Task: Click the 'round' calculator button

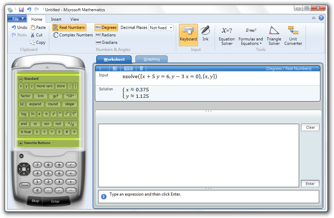Action: pyautogui.click(x=53, y=104)
